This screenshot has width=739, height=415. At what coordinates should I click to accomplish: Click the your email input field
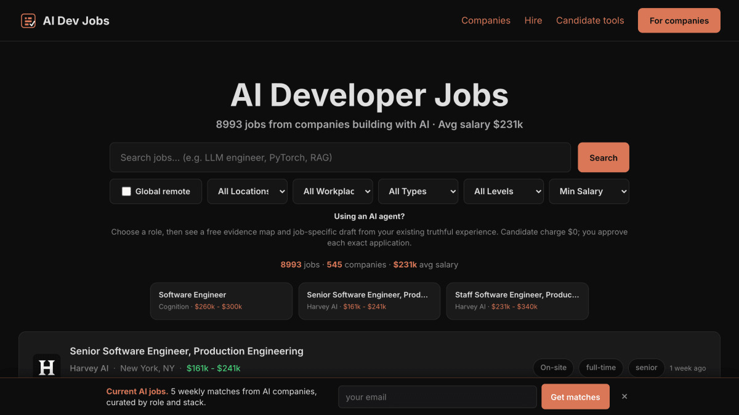pyautogui.click(x=437, y=397)
